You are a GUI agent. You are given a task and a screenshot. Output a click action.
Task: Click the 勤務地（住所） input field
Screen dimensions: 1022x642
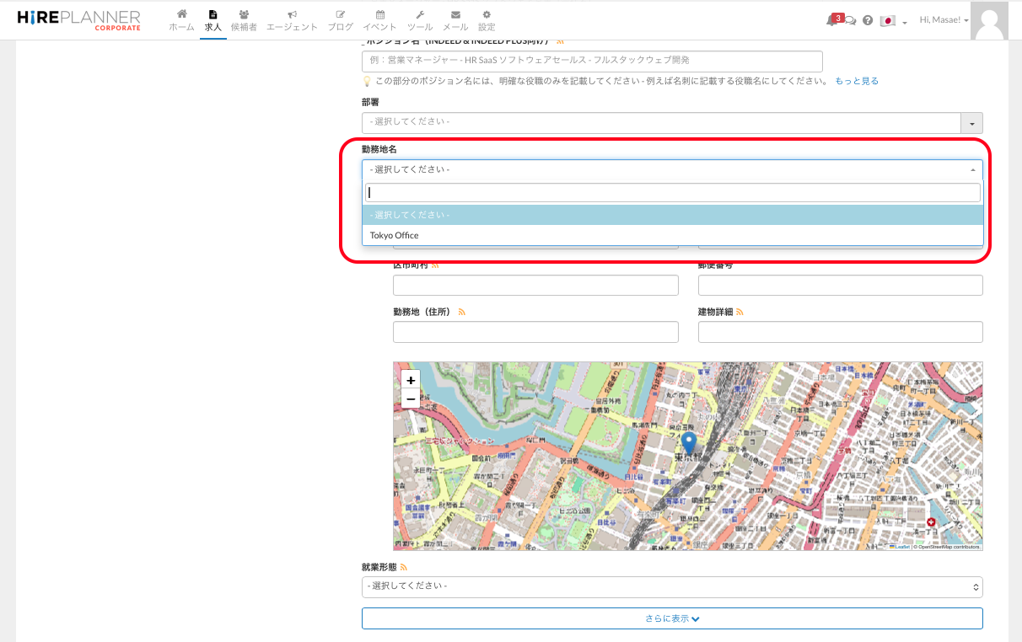pos(535,332)
